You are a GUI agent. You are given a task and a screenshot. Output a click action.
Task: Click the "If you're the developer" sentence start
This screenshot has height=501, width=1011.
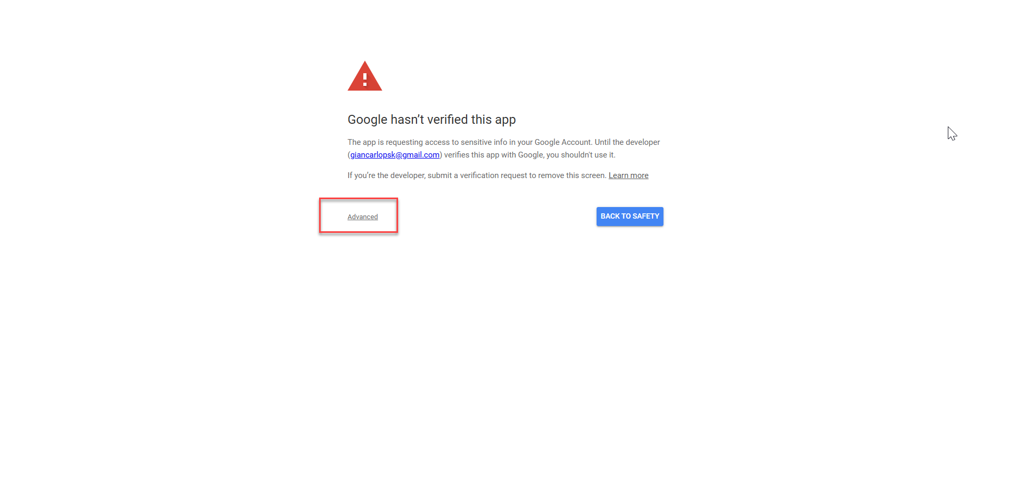tap(385, 175)
